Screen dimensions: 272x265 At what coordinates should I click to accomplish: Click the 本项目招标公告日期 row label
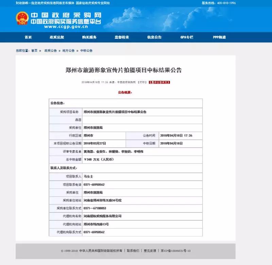(67, 143)
